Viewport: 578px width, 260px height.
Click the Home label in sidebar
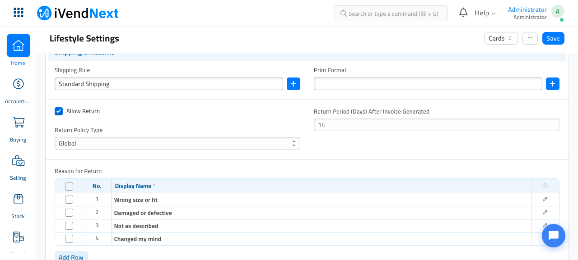[18, 63]
